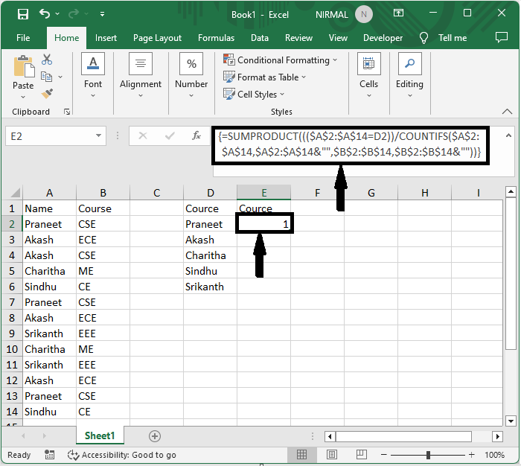This screenshot has height=466, width=521.
Task: Click the Cut scissors icon
Action: click(x=47, y=60)
